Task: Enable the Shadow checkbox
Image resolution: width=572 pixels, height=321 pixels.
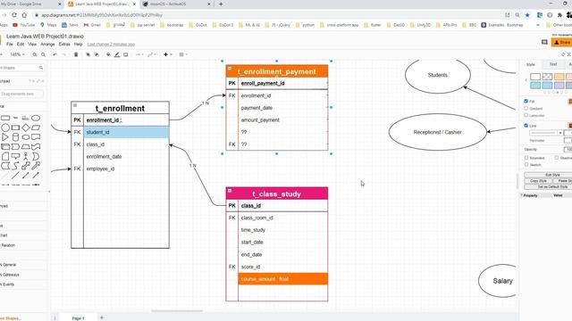Action: point(557,158)
